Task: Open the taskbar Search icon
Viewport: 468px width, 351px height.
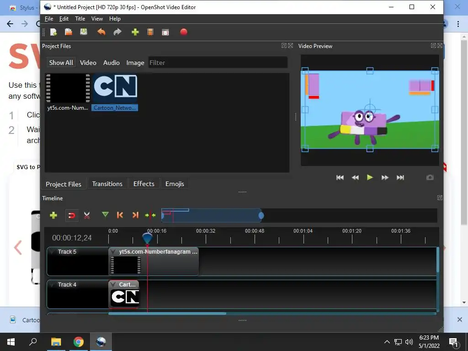Action: [x=33, y=342]
